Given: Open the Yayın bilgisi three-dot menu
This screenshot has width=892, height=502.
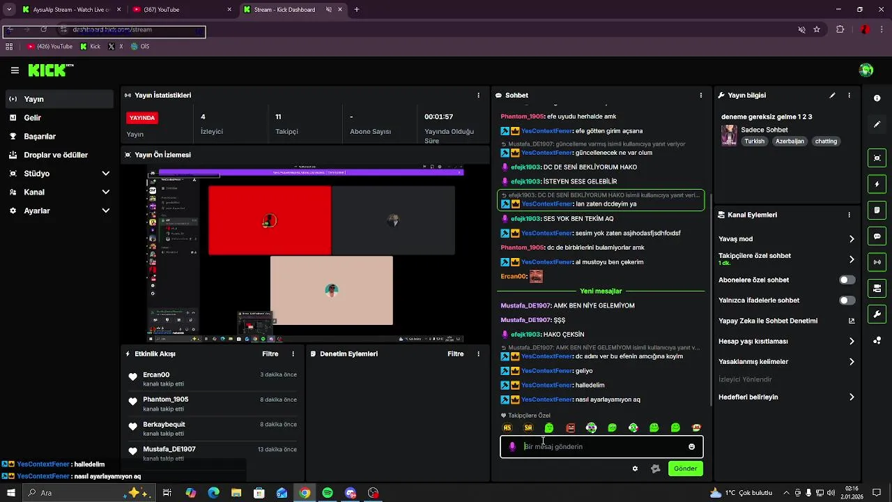Looking at the screenshot, I should point(849,96).
